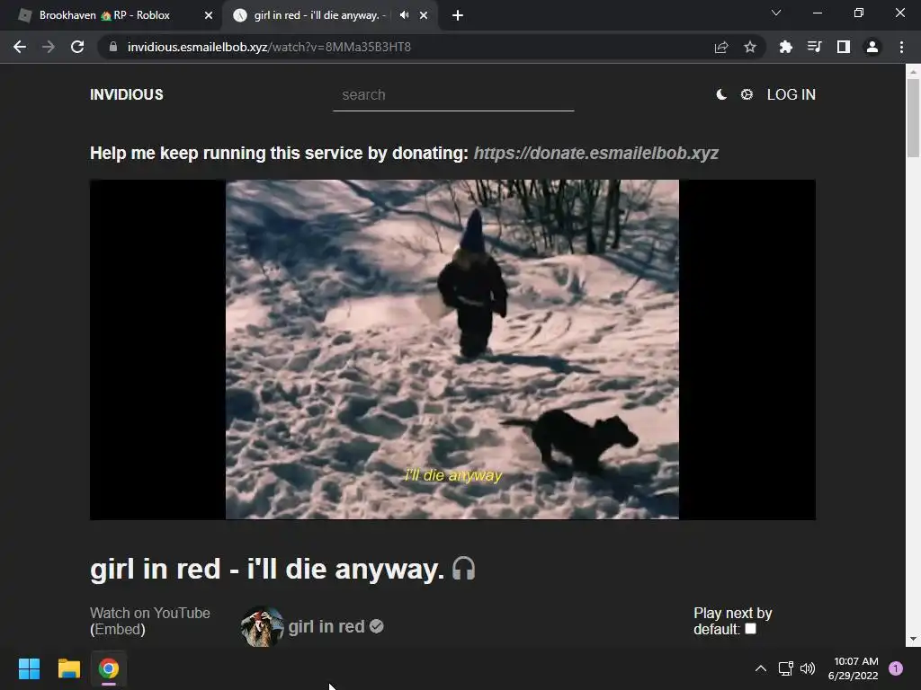This screenshot has width=921, height=690.
Task: Focus the Invidious search field
Action: pos(453,95)
